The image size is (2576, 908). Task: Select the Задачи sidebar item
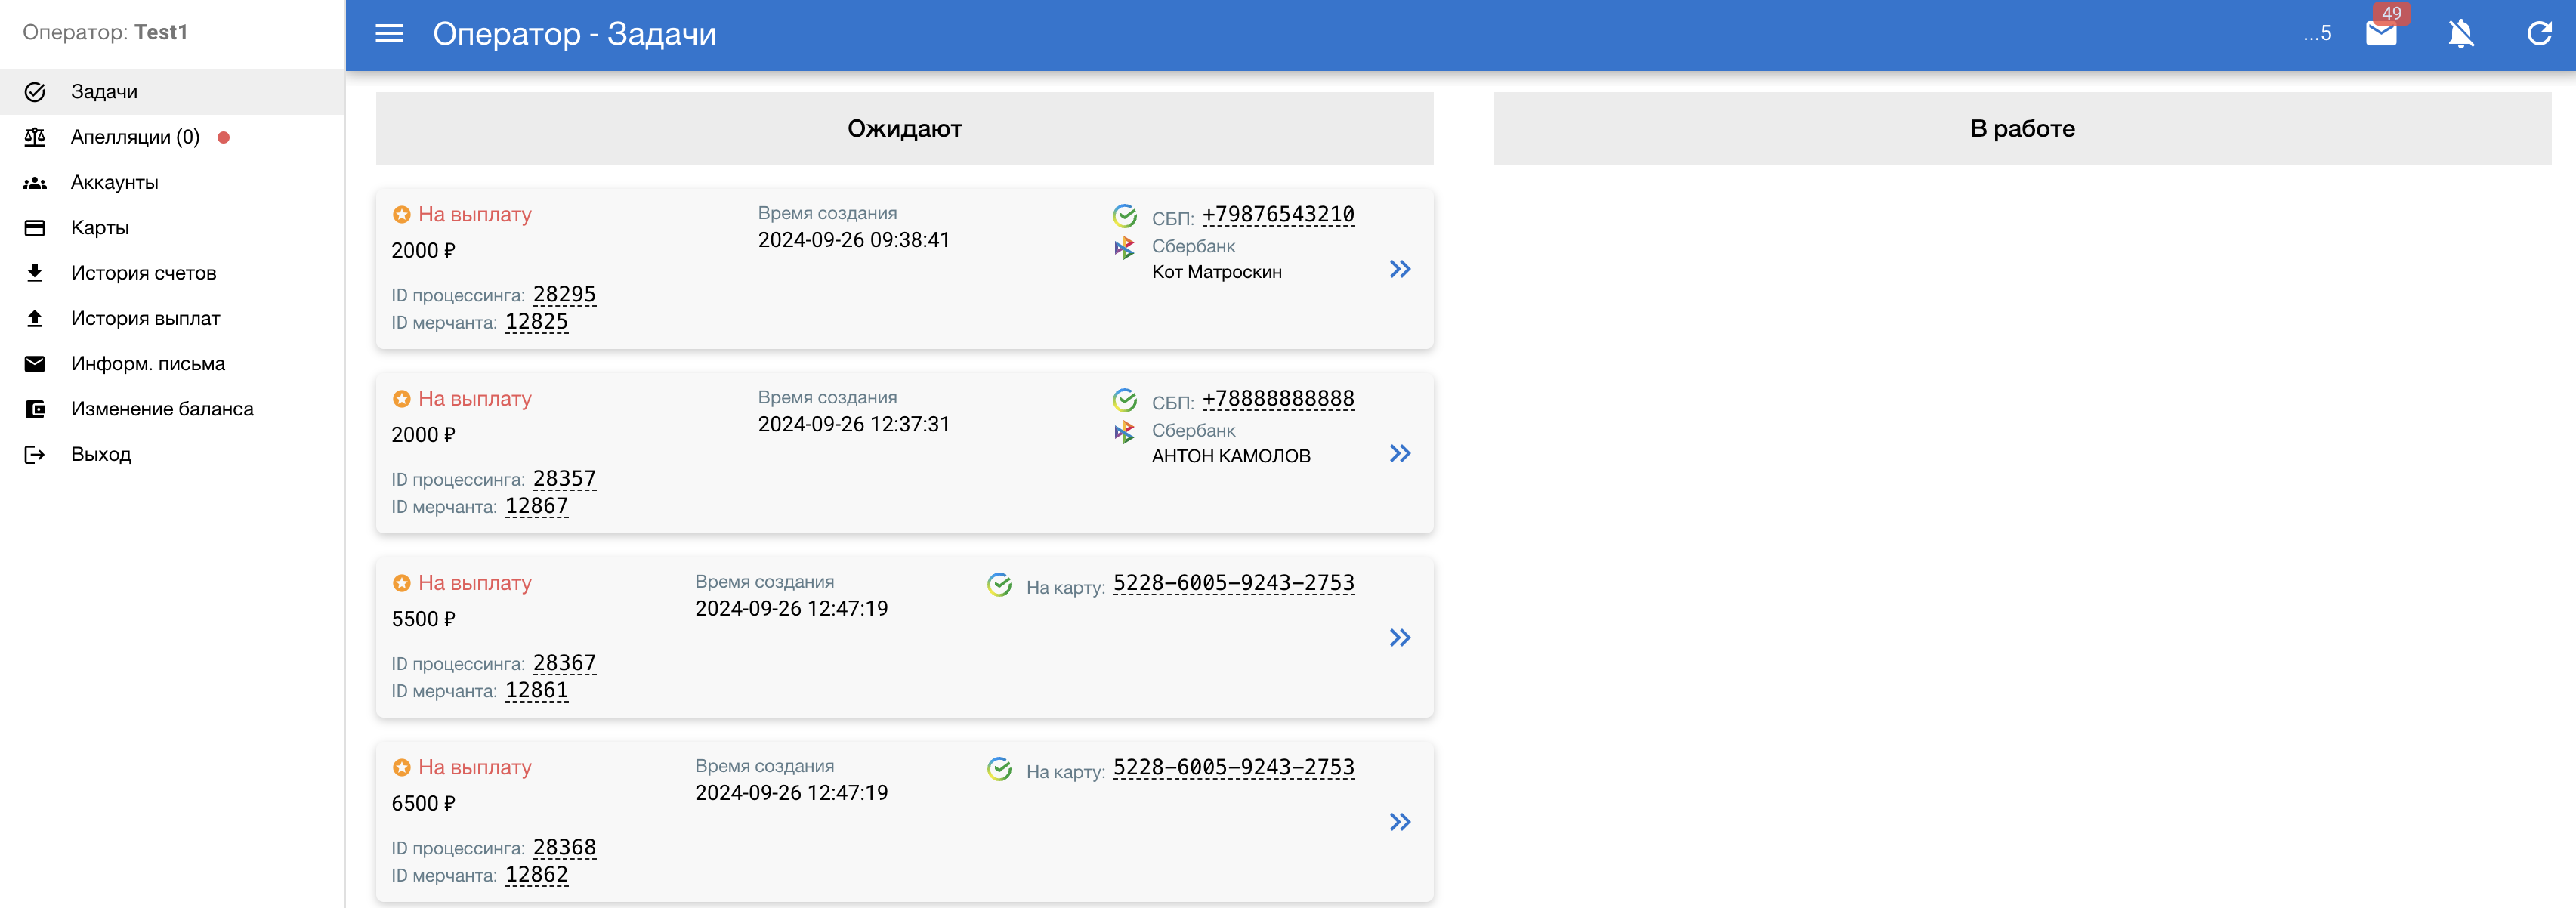[x=104, y=92]
